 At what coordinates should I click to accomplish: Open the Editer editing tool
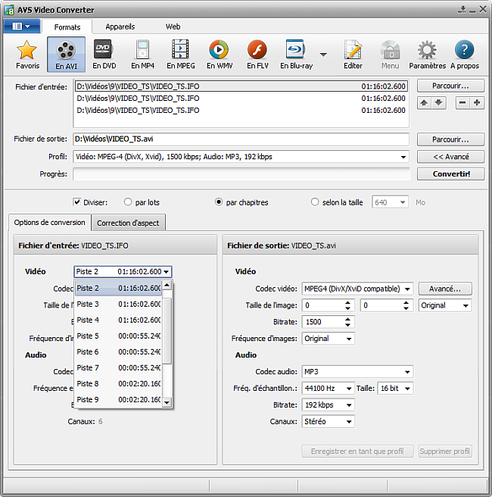tap(353, 55)
